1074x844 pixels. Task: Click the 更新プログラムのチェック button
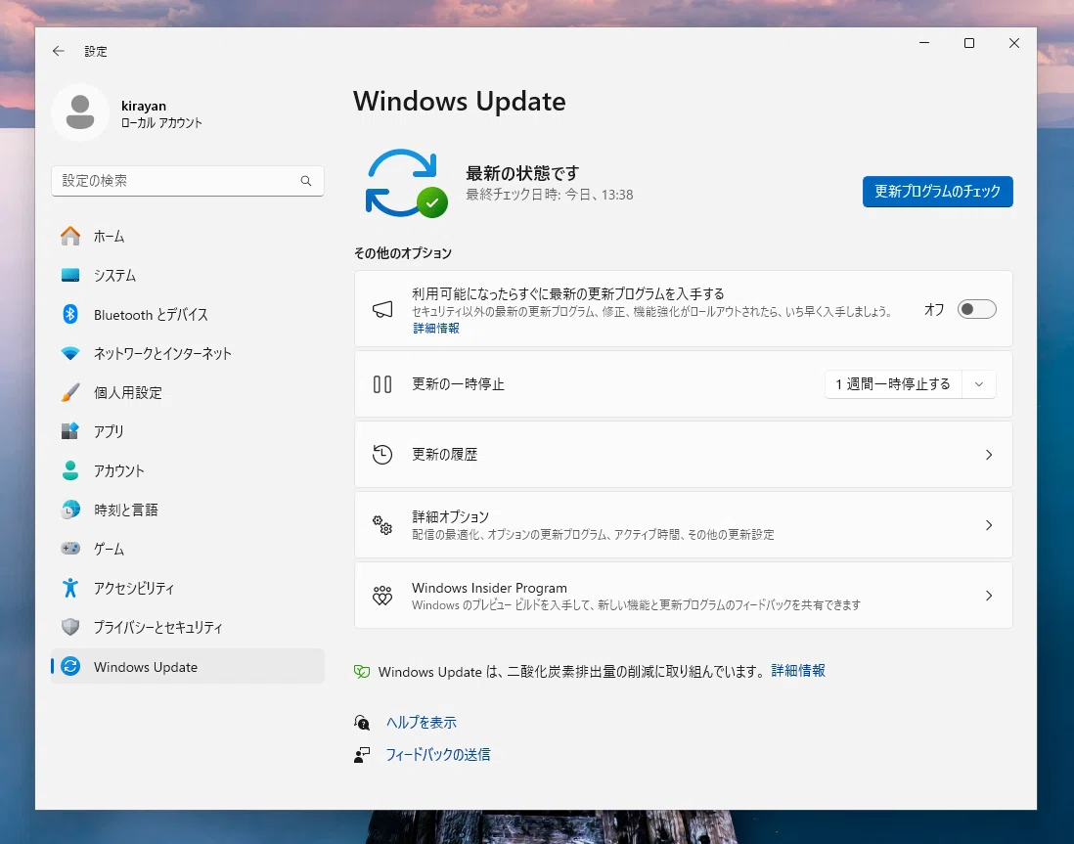[938, 191]
